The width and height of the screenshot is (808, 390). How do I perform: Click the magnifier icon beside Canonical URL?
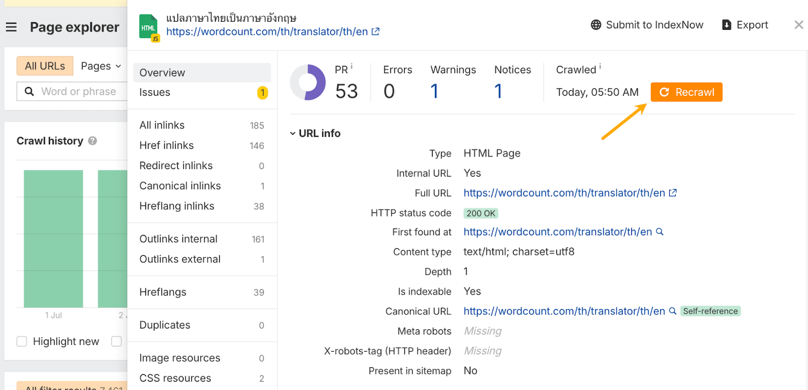(673, 311)
